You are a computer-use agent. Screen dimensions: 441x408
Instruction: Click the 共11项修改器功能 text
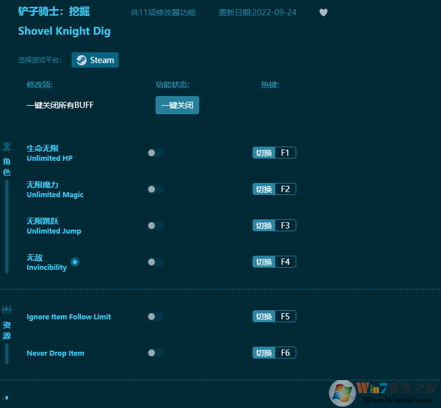pos(163,13)
